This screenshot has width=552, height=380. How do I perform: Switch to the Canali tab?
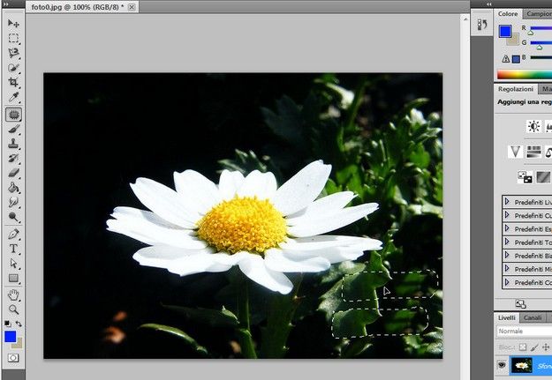tap(532, 317)
